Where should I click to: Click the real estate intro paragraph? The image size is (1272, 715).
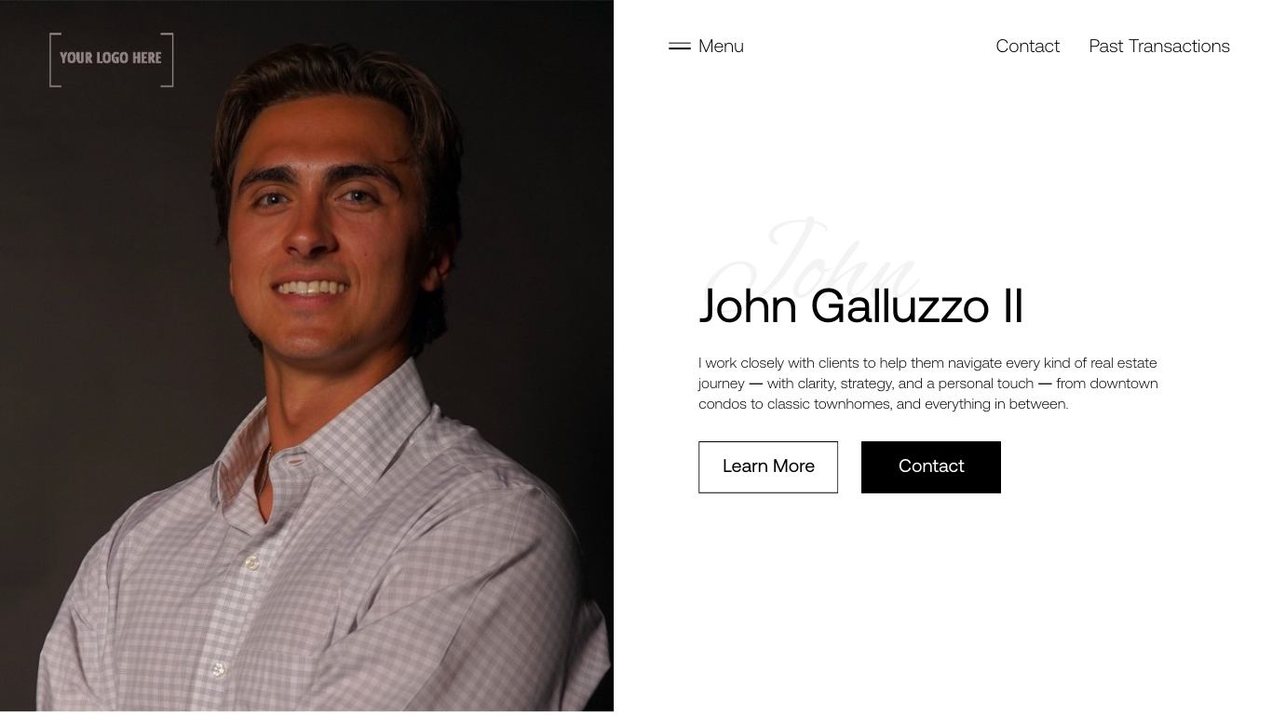[x=928, y=383]
